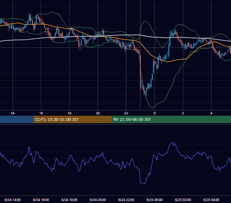Click the oscillator's highest peak after 6/25 00:00
This screenshot has width=231, height=203.
(x=172, y=142)
